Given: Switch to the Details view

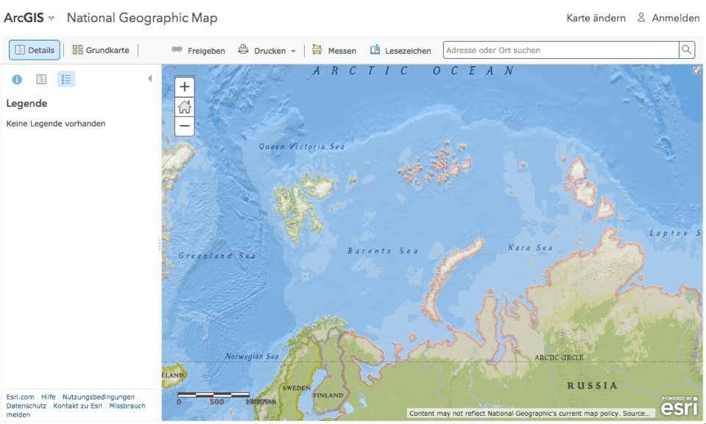Looking at the screenshot, I should [x=34, y=49].
